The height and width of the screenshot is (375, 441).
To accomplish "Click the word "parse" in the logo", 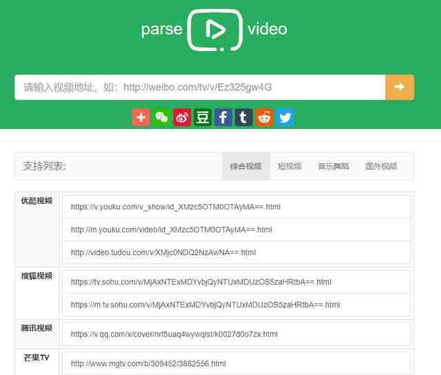I will (x=161, y=29).
